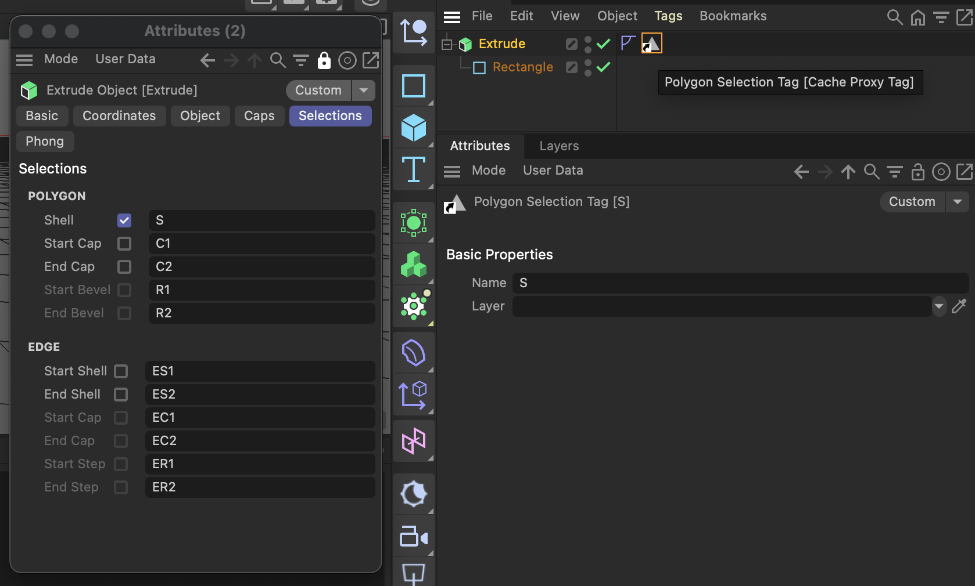
Task: Click the Name input field containing S
Action: click(740, 283)
